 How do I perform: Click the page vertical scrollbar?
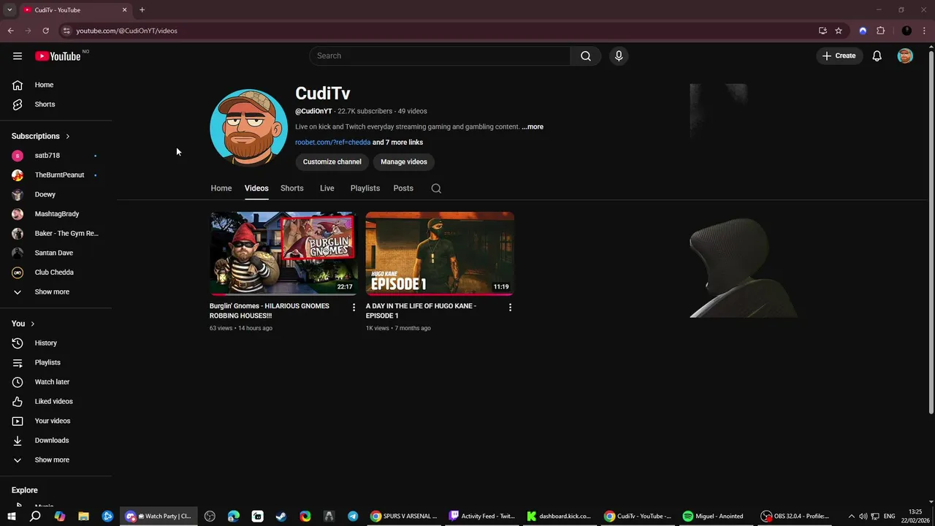click(931, 234)
